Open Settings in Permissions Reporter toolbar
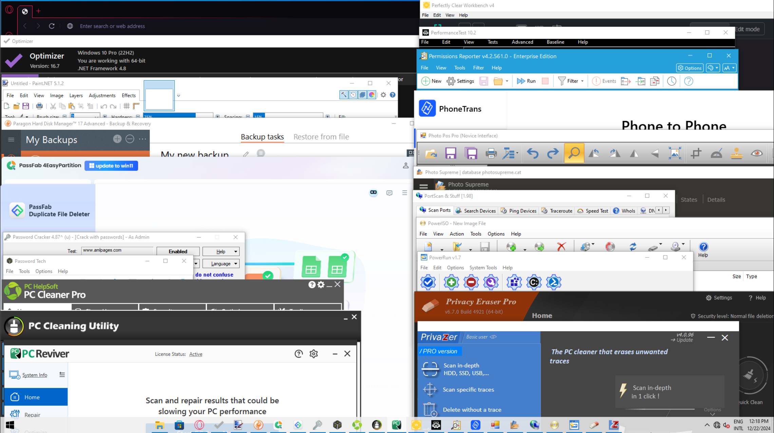The image size is (774, 433). coord(460,81)
